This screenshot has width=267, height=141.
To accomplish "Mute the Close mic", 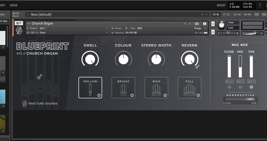I will coord(227,82).
